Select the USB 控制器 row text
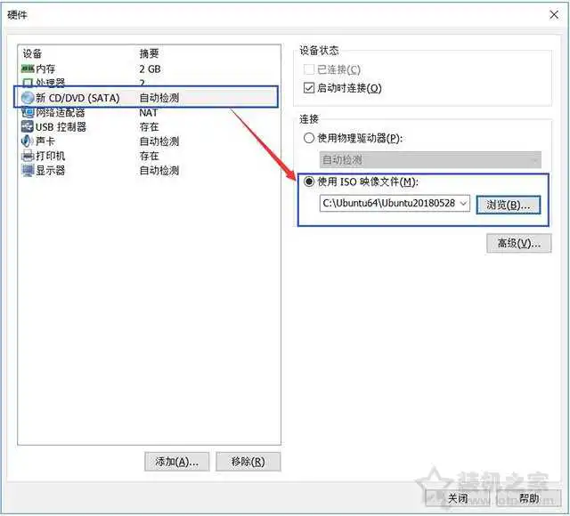The image size is (570, 516). click(x=61, y=127)
